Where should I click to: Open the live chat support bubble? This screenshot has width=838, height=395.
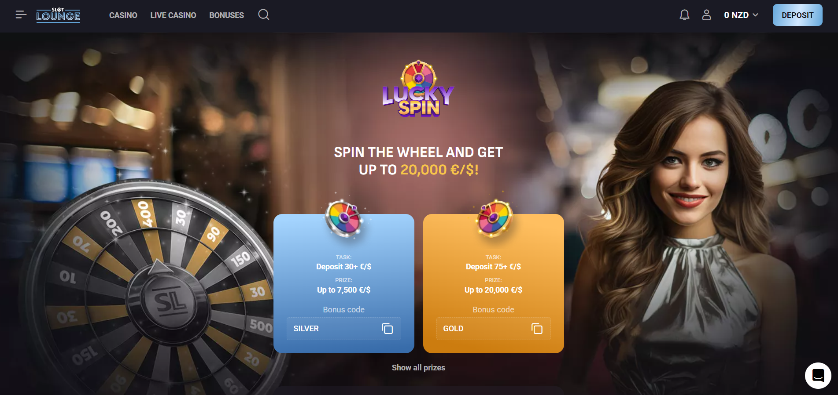(x=818, y=376)
